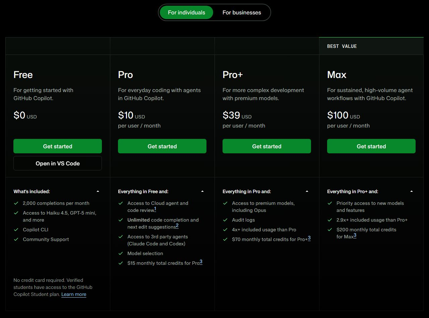Switch to For businesses plans
429x318 pixels.
click(x=242, y=12)
